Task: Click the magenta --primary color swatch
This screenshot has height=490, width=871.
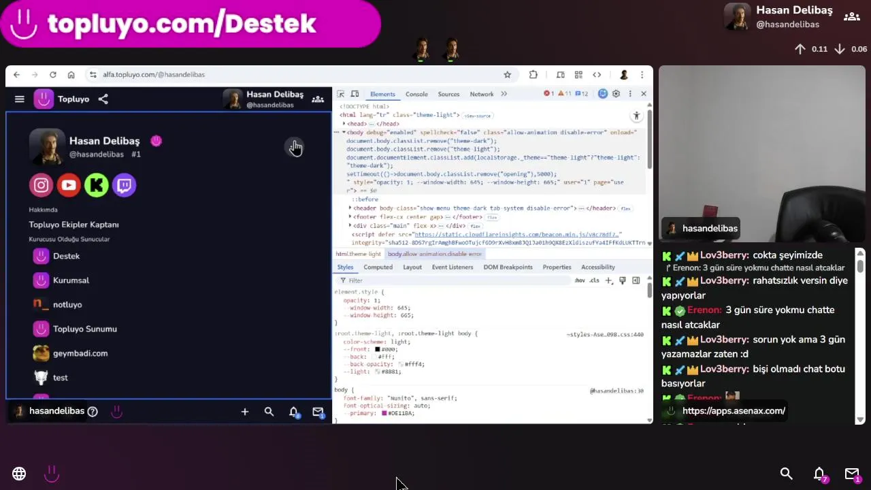Action: coord(384,414)
